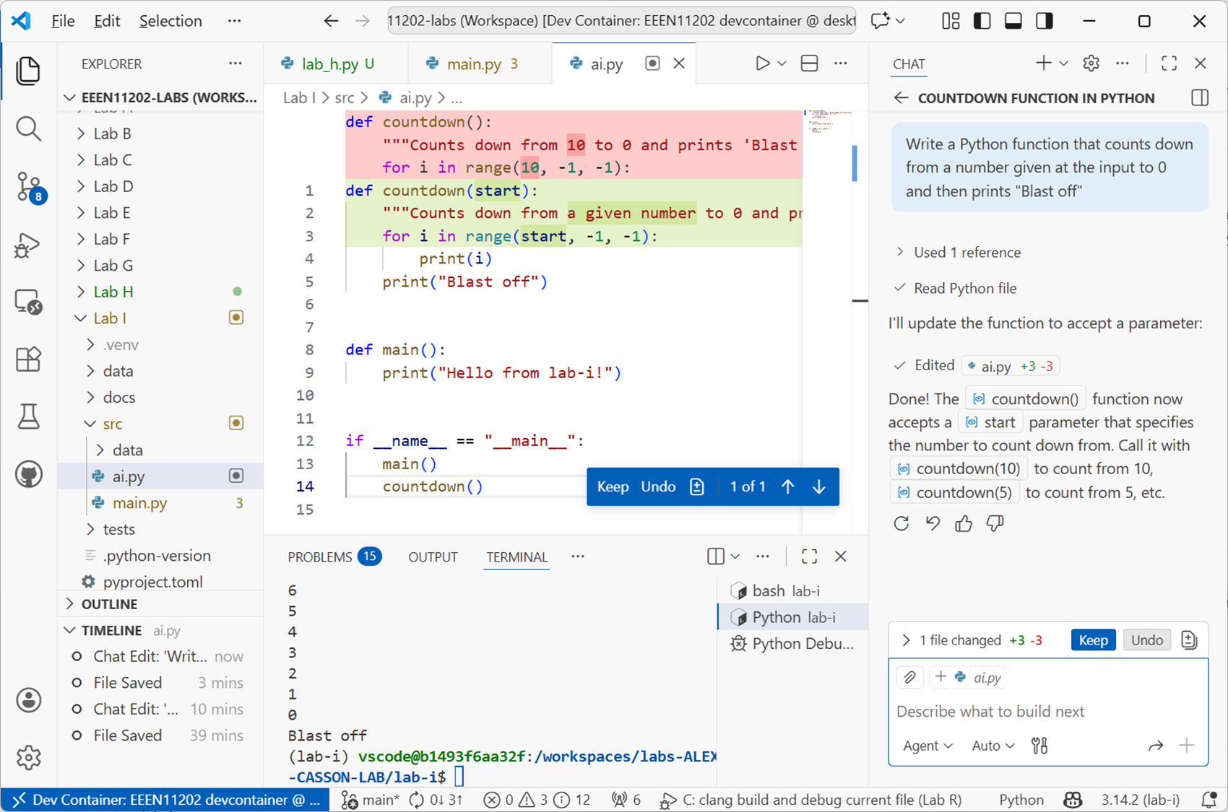Viewport: 1228px width, 812px height.
Task: Click the editor minimap scroll slider
Action: coord(855,163)
